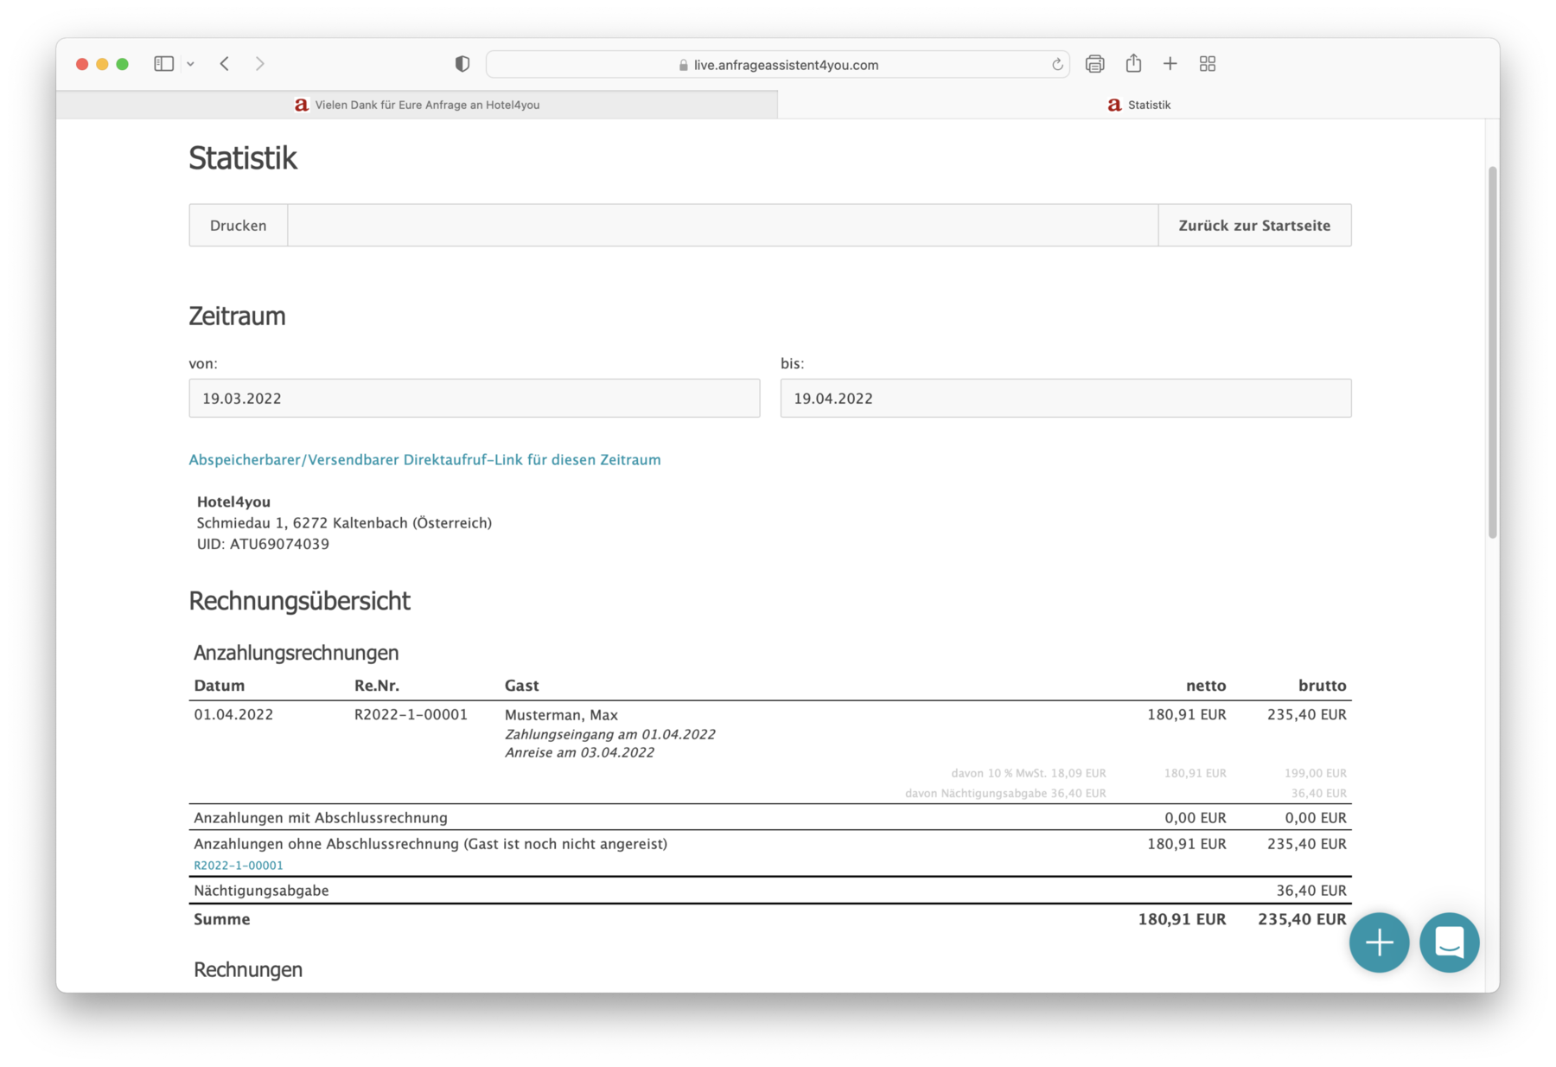Screen dimensions: 1556x1067
Task: Go forward using the forward arrow
Action: pos(259,64)
